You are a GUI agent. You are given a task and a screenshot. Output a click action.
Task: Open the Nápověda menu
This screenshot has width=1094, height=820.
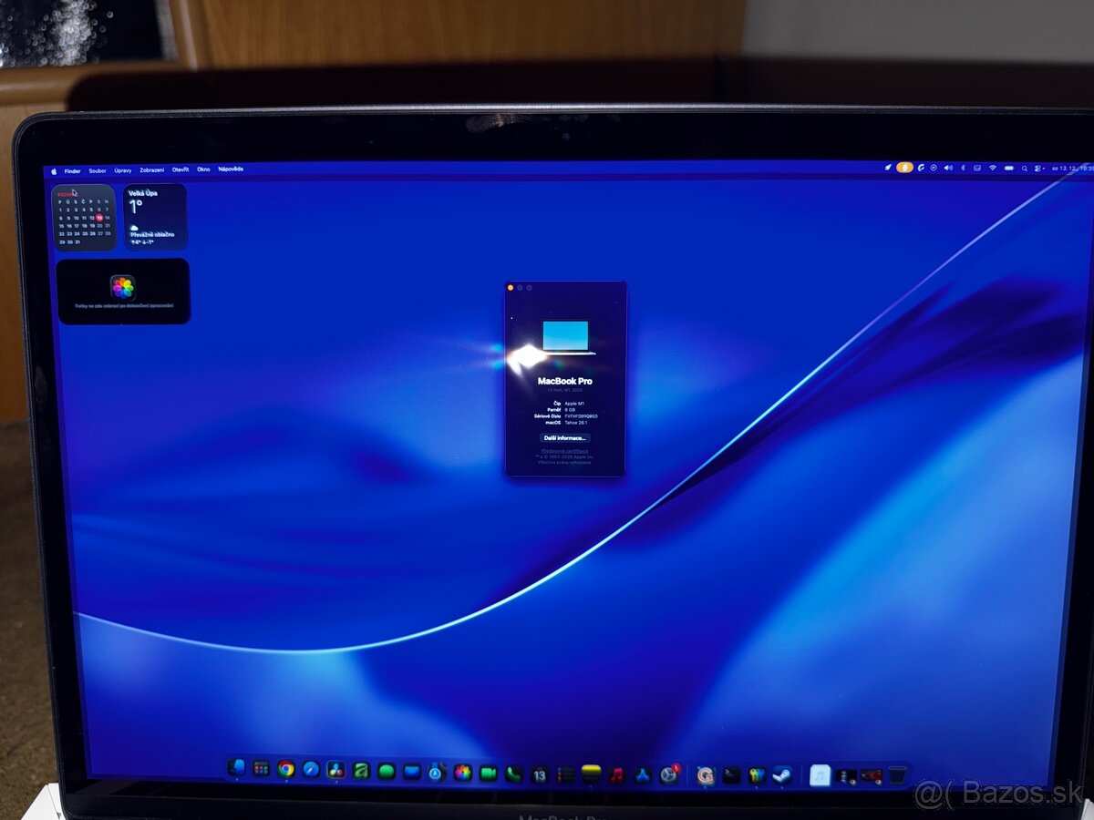[x=231, y=169]
